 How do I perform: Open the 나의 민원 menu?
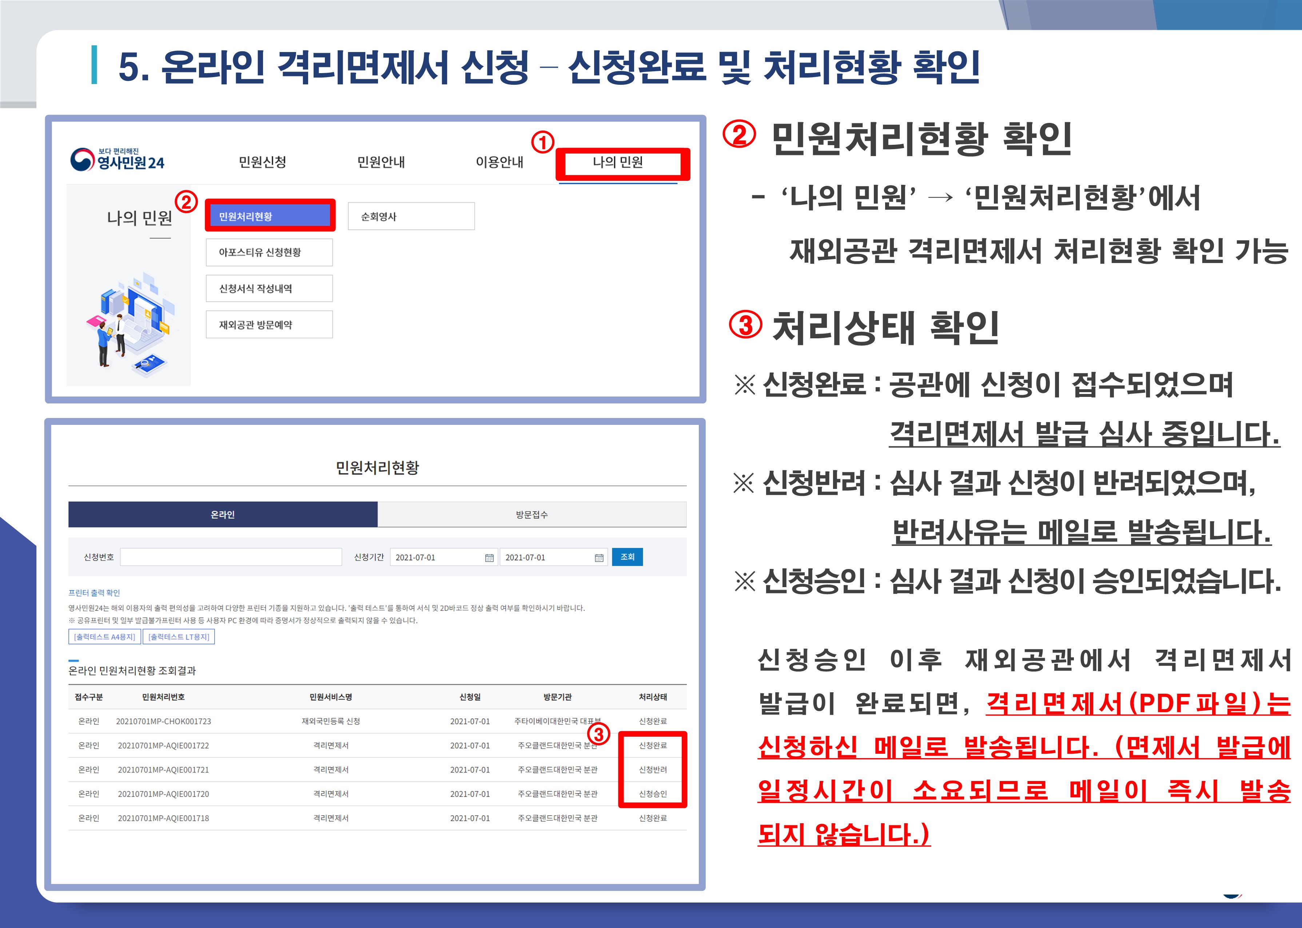(618, 162)
